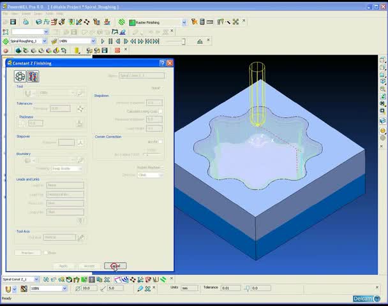
Task: Click the wireframe globe view icon
Action: pos(382,138)
